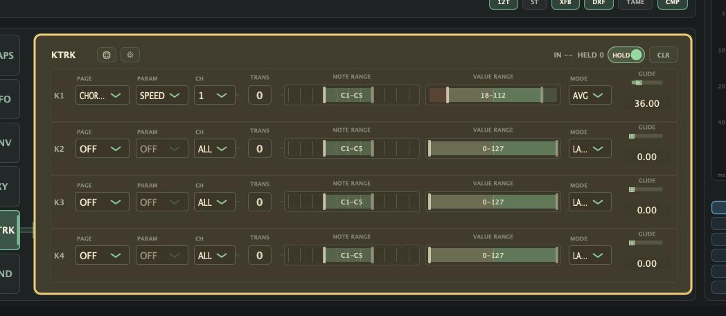Screen dimensions: 726x316
Task: Click the KTRK panel title
Action: [64, 55]
